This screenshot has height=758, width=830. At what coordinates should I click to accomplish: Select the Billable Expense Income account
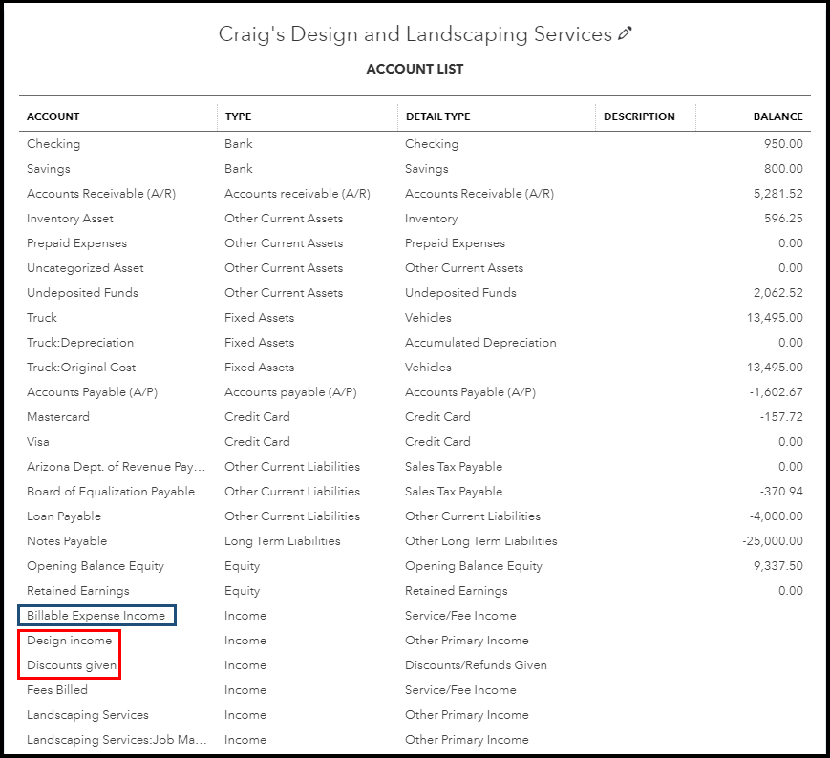(96, 616)
